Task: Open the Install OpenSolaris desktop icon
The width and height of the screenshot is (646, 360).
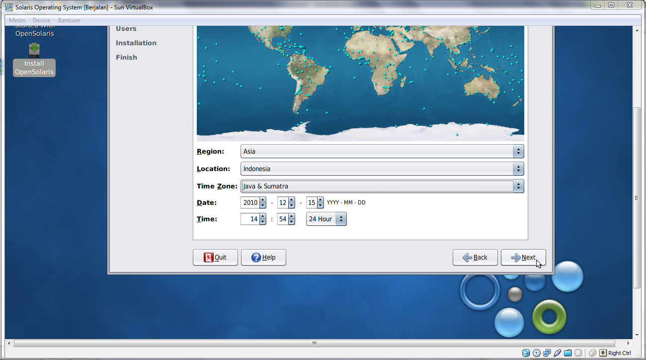Action: coord(34,60)
